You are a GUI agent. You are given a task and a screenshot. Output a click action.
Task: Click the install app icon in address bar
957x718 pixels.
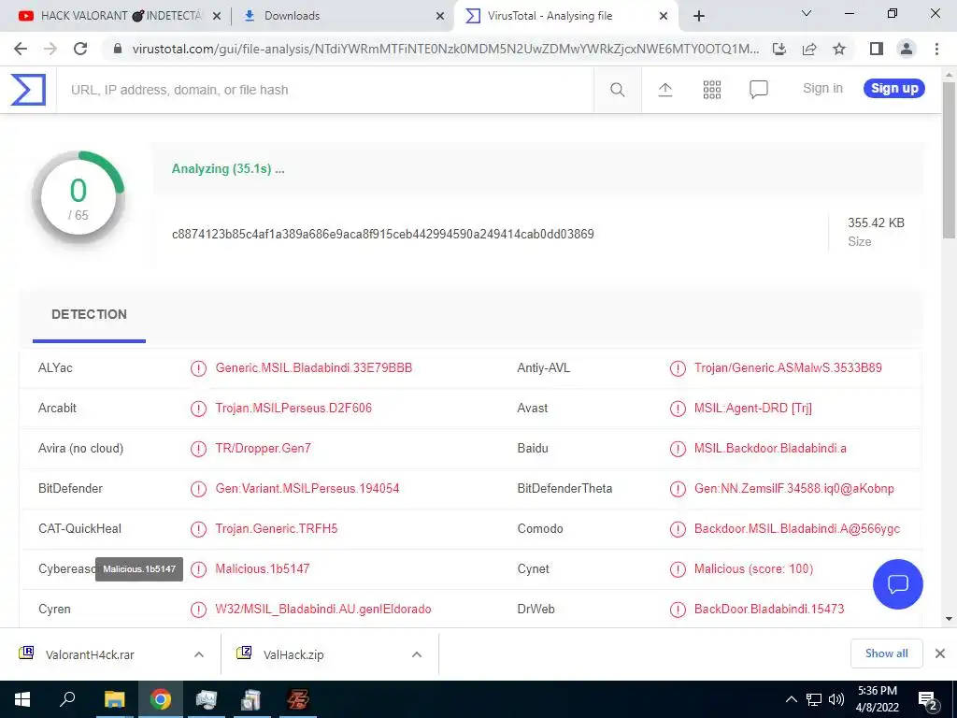click(x=779, y=49)
